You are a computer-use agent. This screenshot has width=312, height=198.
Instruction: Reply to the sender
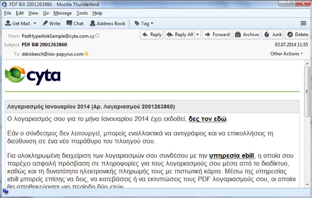[152, 35]
